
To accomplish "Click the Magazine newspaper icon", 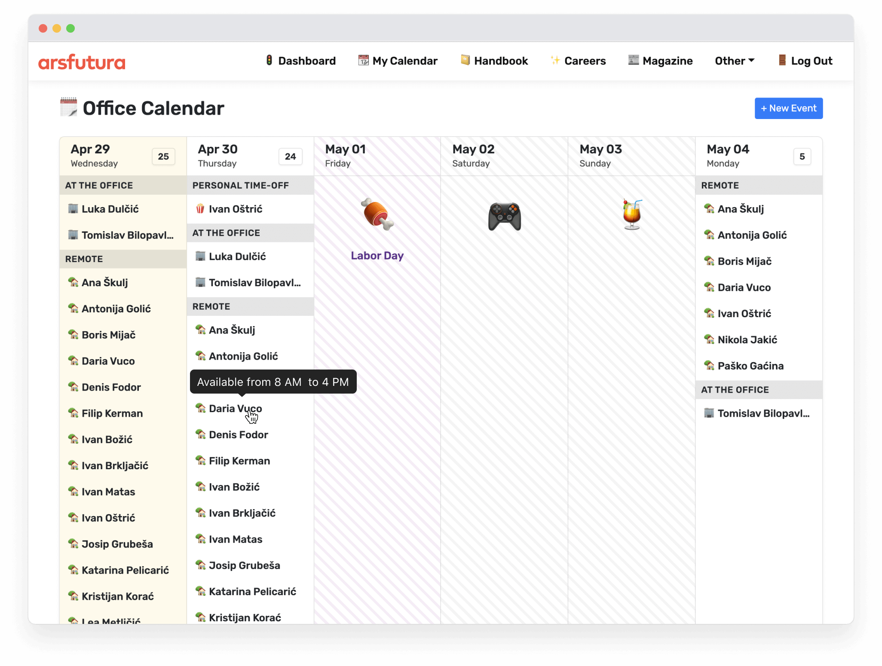I will pos(634,60).
